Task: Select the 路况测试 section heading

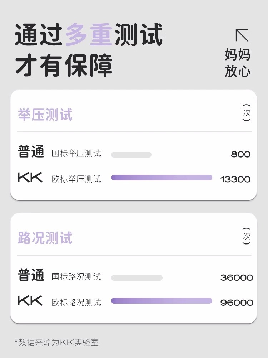Action: pos(45,238)
